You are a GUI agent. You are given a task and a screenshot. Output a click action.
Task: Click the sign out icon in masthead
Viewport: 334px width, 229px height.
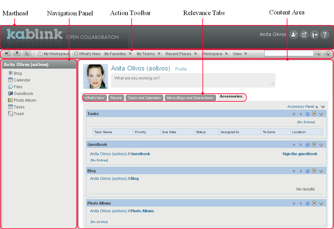(314, 34)
